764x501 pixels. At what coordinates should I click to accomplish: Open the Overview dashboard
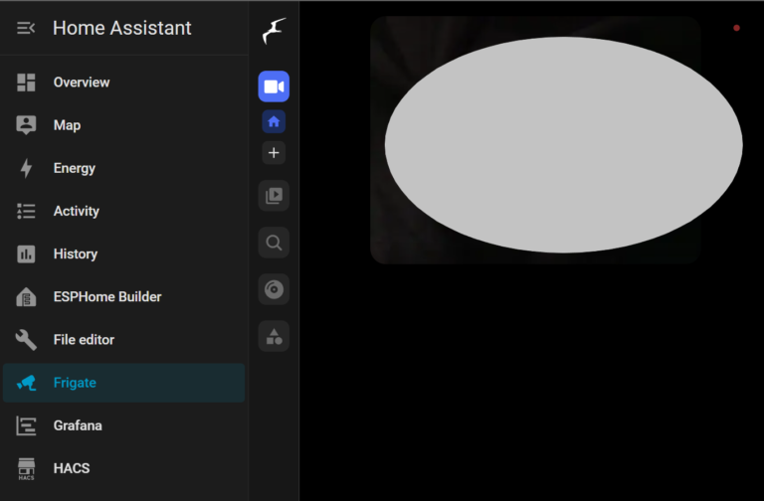[123, 83]
